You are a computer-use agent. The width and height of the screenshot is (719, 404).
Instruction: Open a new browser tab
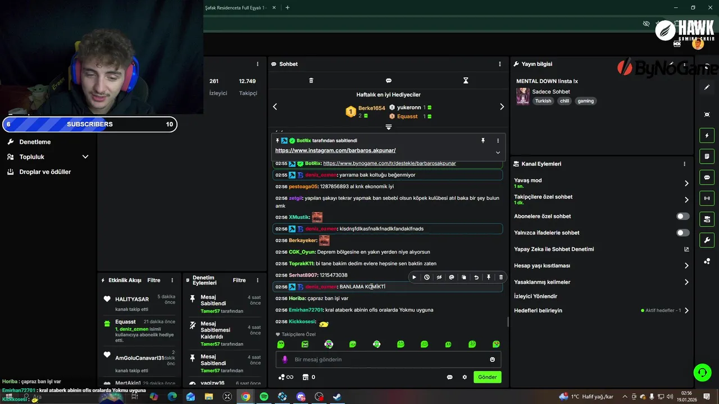click(x=288, y=8)
